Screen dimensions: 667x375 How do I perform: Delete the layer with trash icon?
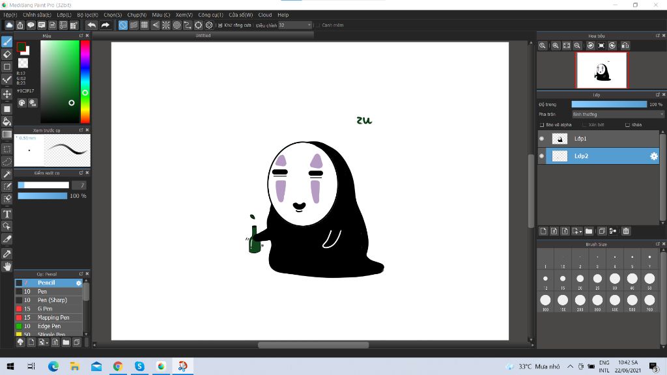[626, 231]
